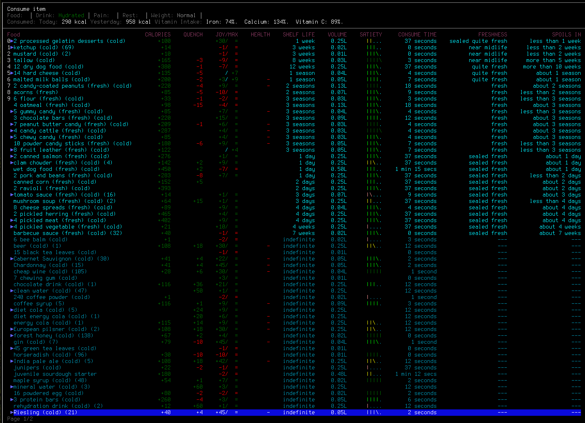Viewport: 585px width, 423px height.
Task: Click the 'Food' list header
Action: point(14,35)
